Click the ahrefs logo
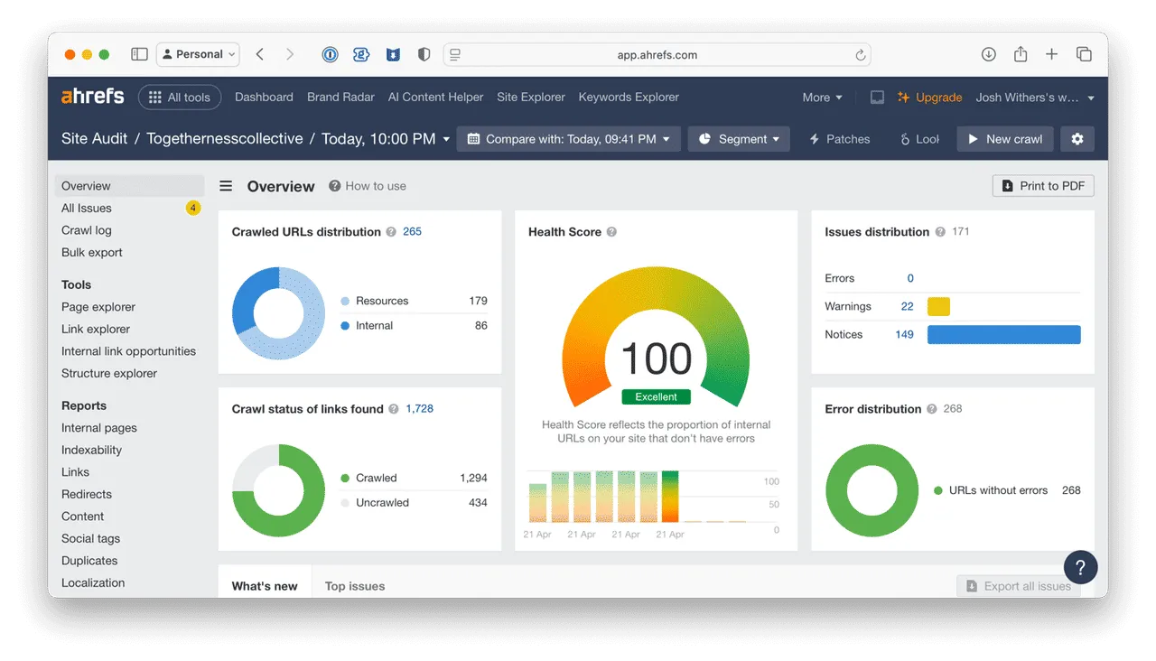This screenshot has width=1156, height=661. coord(93,97)
